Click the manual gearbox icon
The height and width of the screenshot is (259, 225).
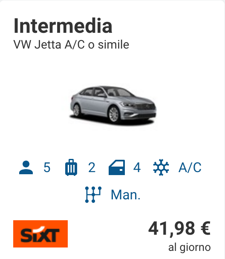(x=93, y=195)
